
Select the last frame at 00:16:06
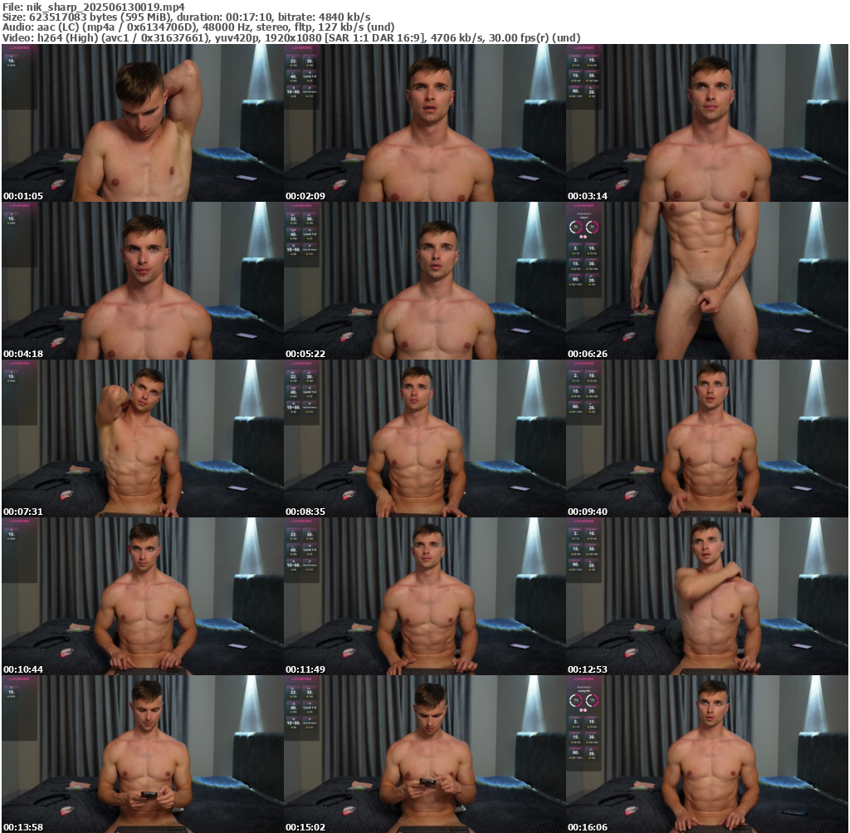(706, 753)
